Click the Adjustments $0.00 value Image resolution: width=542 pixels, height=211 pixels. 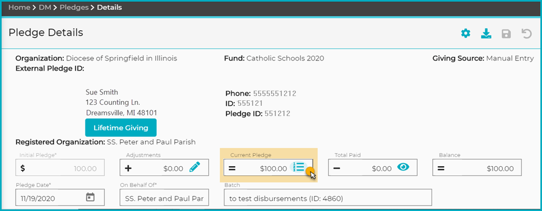(173, 168)
